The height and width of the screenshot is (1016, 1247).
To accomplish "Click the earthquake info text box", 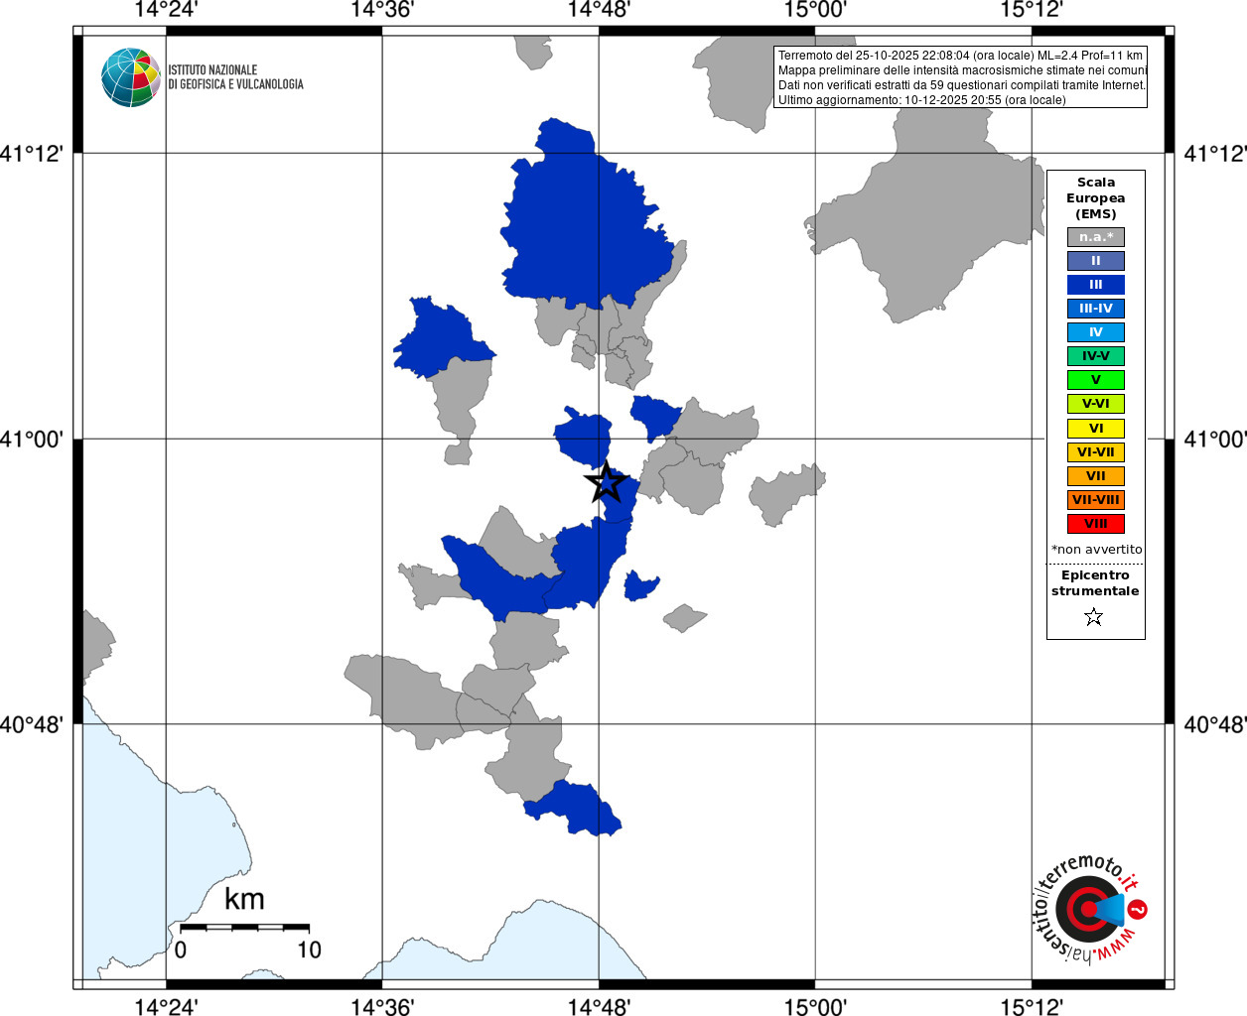I will coord(960,77).
